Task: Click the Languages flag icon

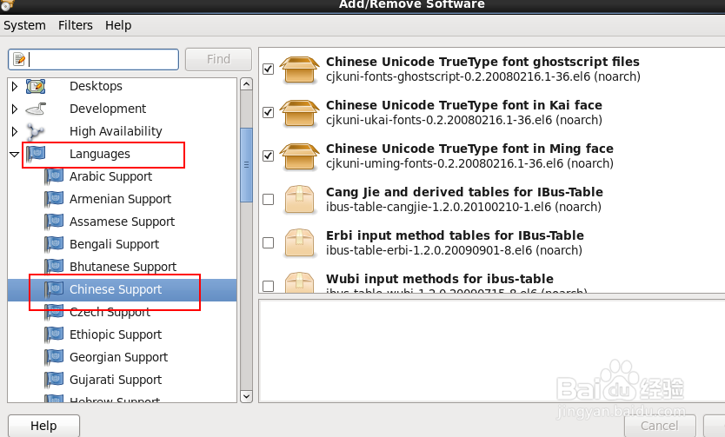Action: coord(36,155)
